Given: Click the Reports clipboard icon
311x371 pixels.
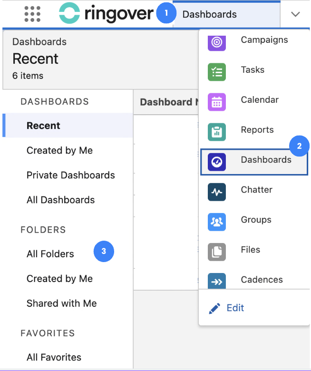Looking at the screenshot, I should [217, 132].
